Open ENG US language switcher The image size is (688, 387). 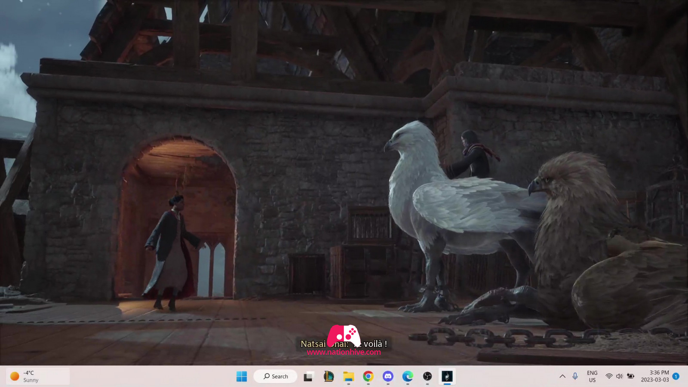(x=592, y=376)
